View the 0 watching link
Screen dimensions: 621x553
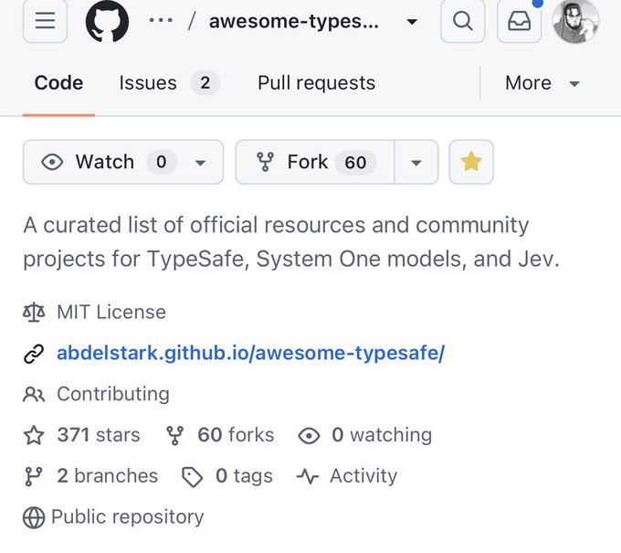382,435
